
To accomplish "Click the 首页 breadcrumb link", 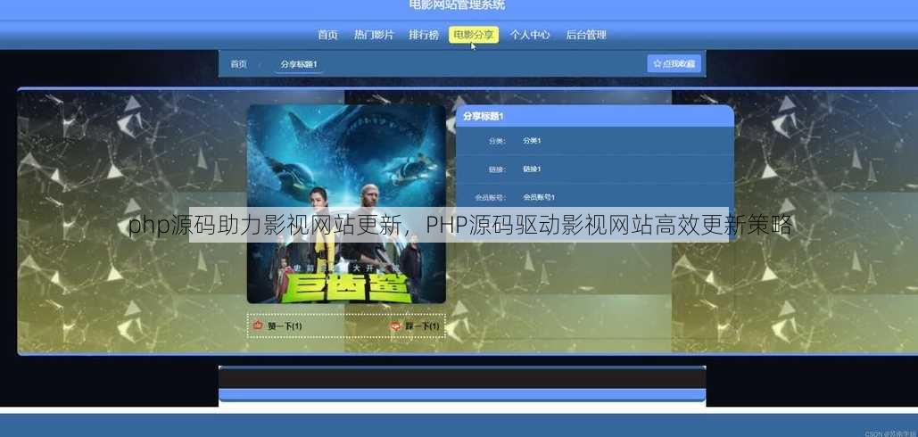I will (238, 64).
